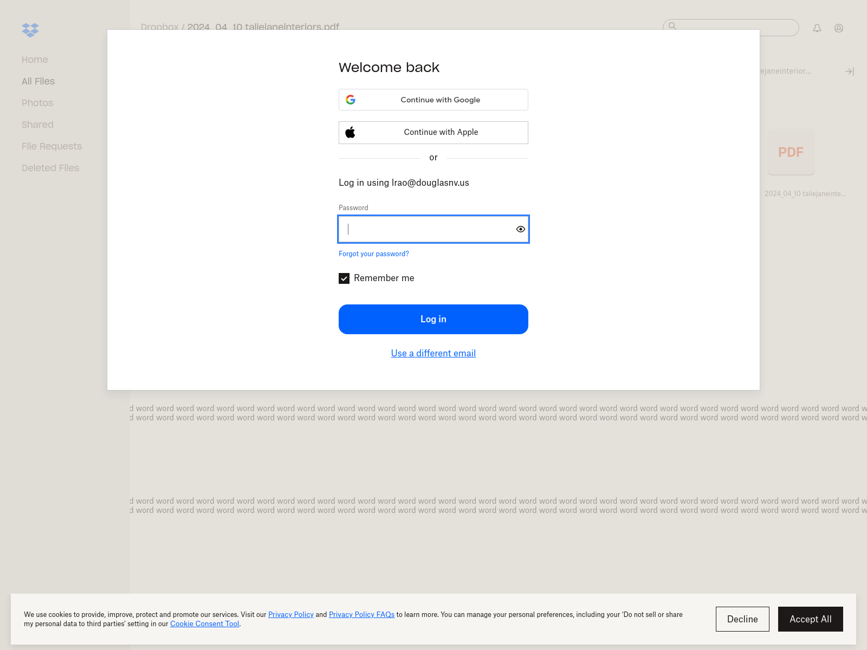Choose Use a different email

pos(433,353)
